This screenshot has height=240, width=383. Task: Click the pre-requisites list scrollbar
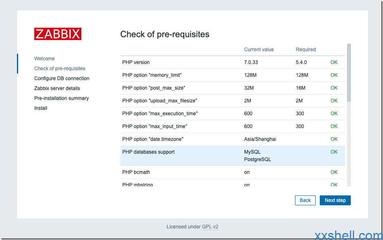349,72
